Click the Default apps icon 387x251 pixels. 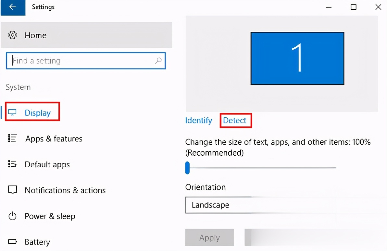(12, 164)
